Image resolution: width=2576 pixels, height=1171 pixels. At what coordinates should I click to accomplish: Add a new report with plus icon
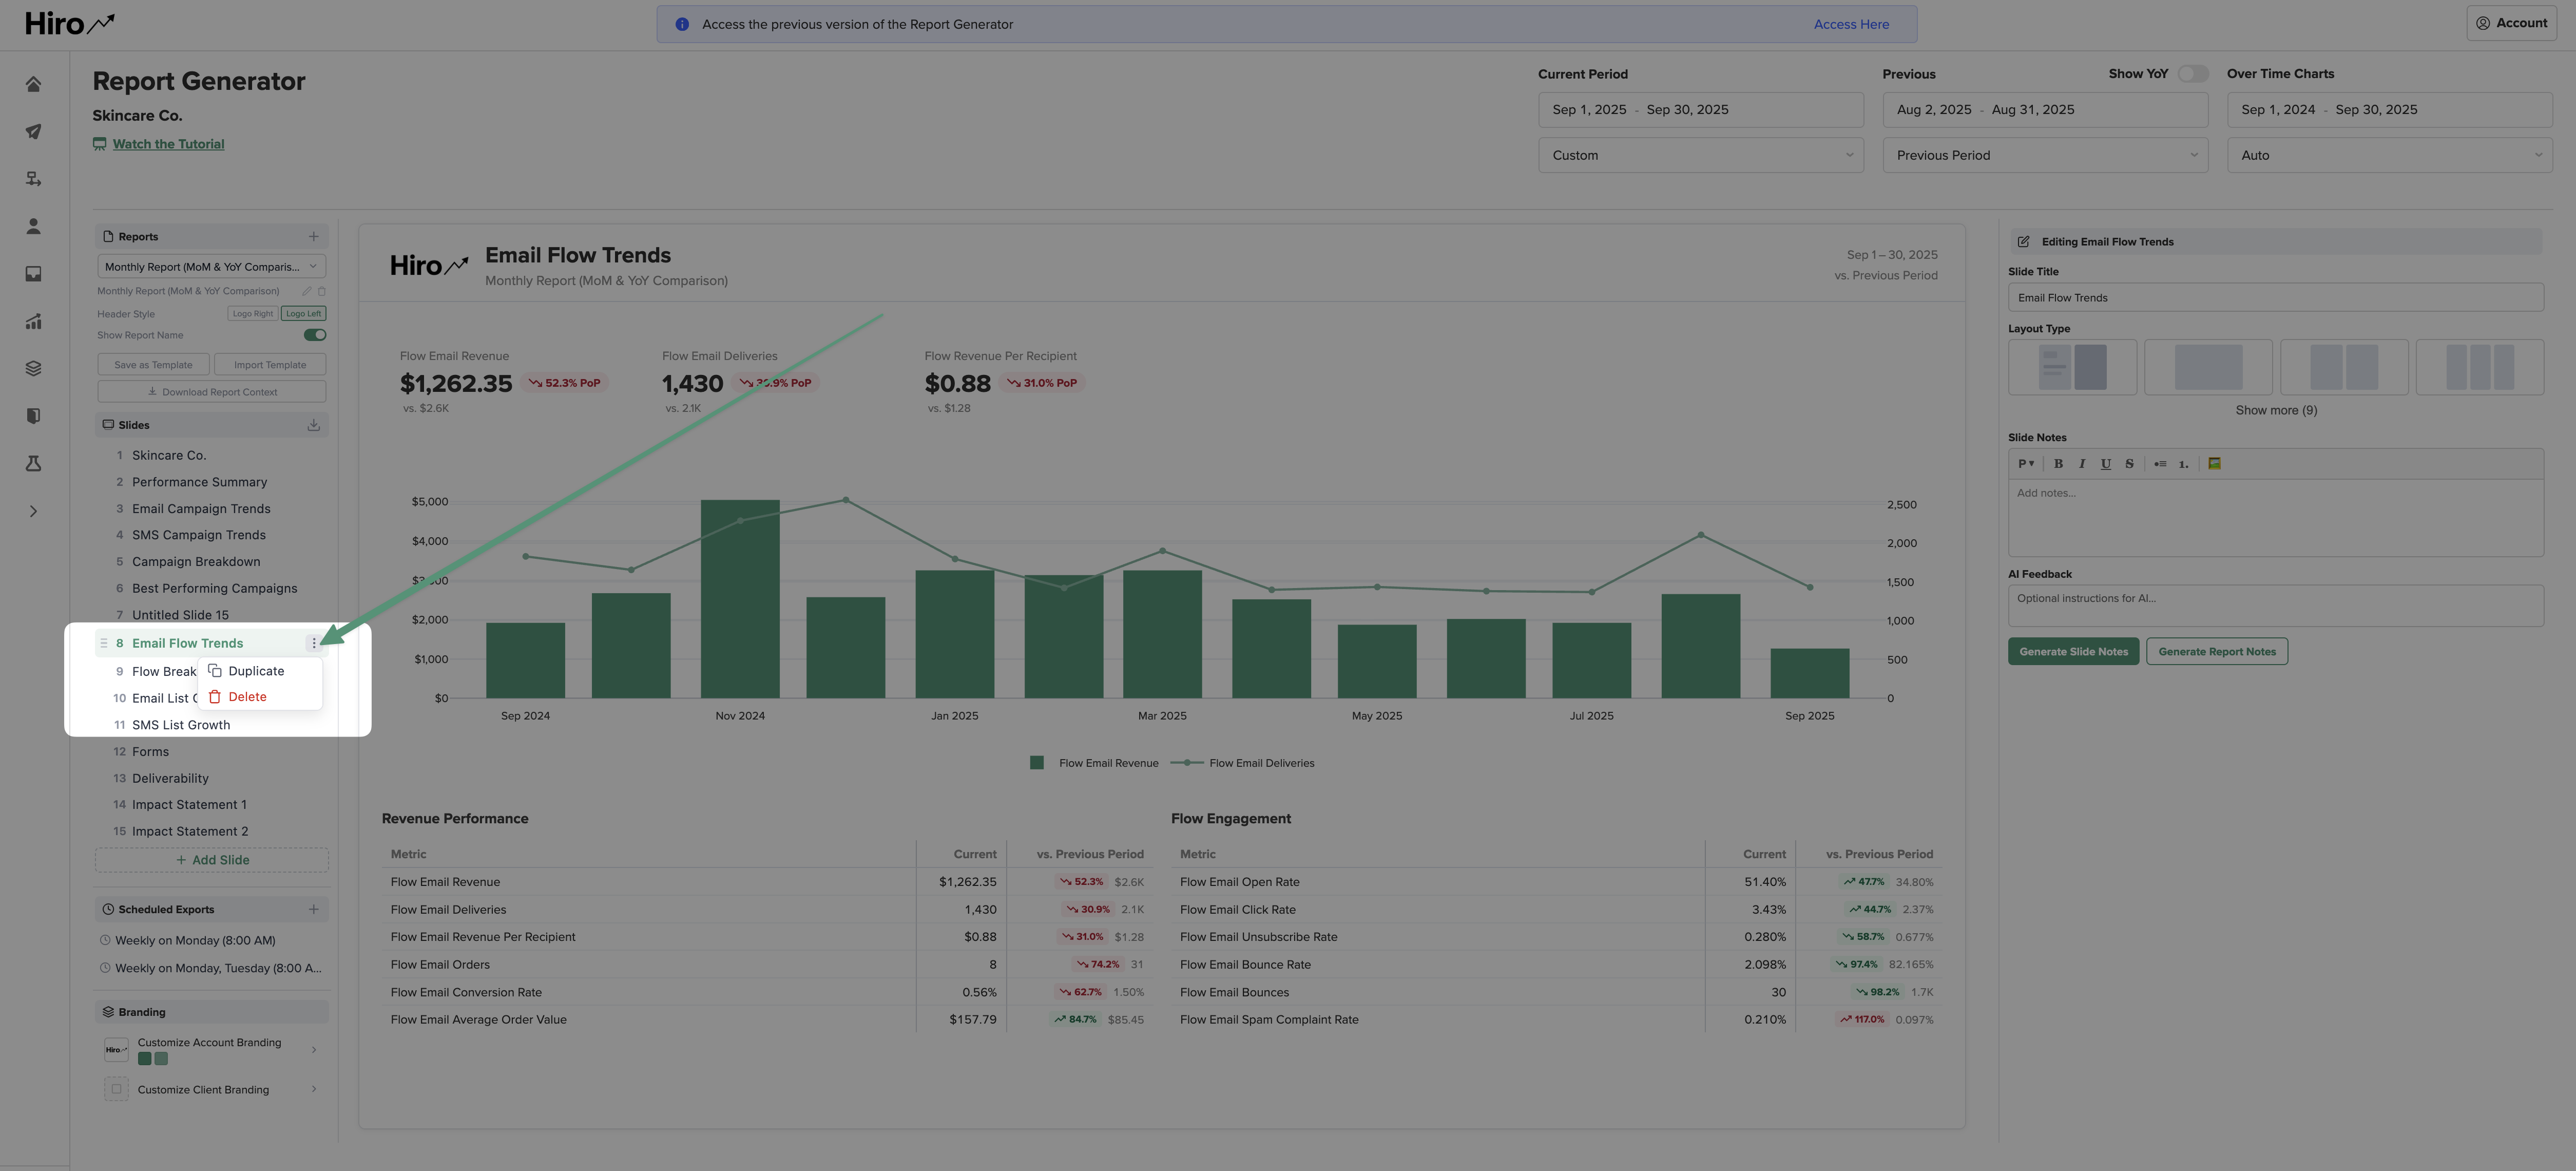(313, 236)
